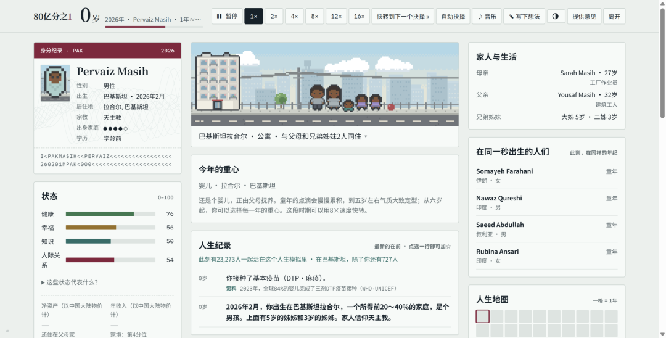The height and width of the screenshot is (338, 666).
Task: Select Saeed Abdullah entry
Action: pos(546,229)
